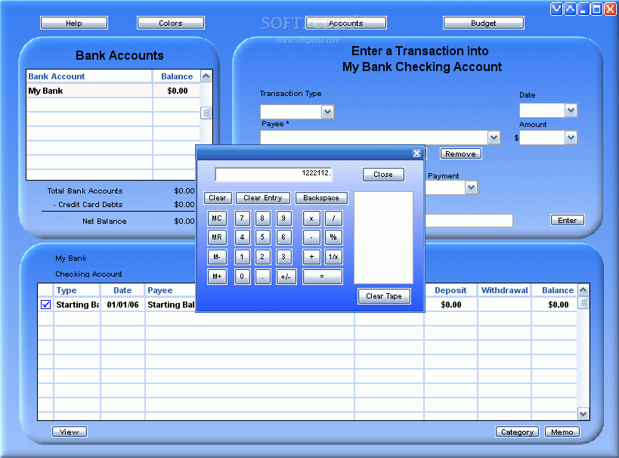Click the down-arrow window title icon
The image size is (619, 458).
tap(556, 9)
